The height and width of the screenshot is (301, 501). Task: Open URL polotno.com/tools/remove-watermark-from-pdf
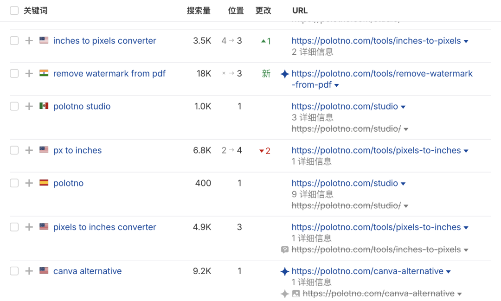click(382, 79)
